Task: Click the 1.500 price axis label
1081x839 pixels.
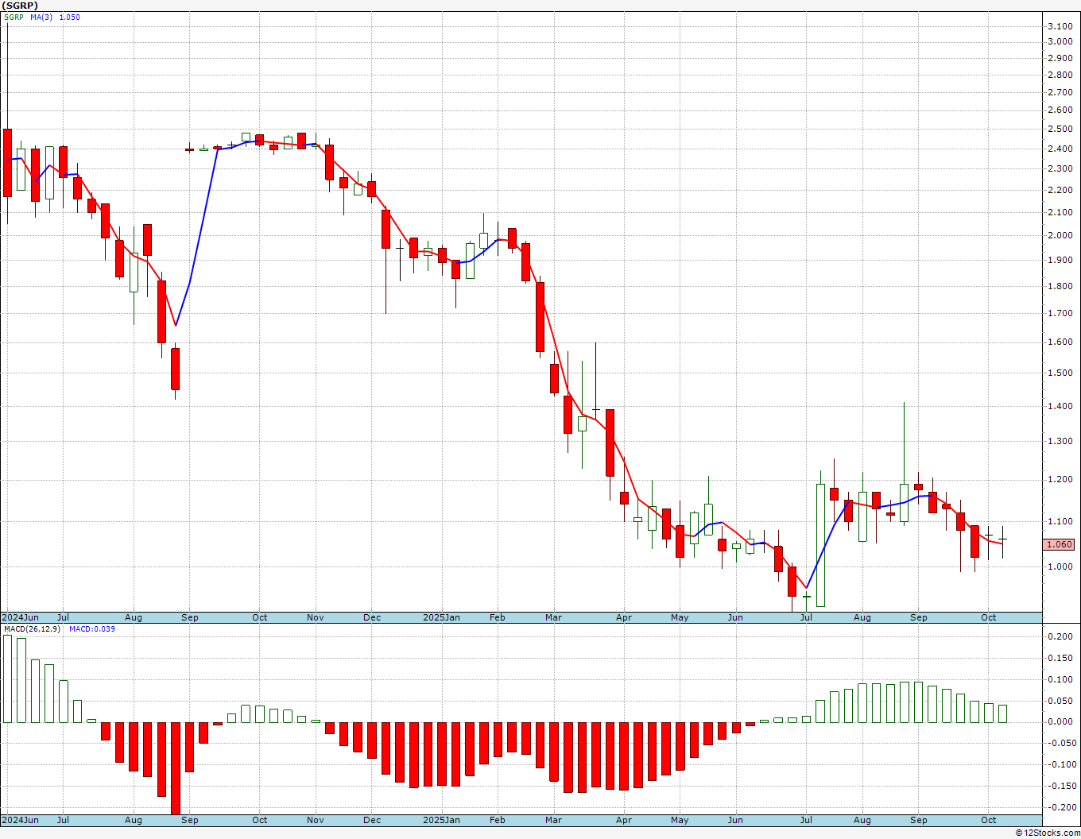Action: click(1060, 373)
